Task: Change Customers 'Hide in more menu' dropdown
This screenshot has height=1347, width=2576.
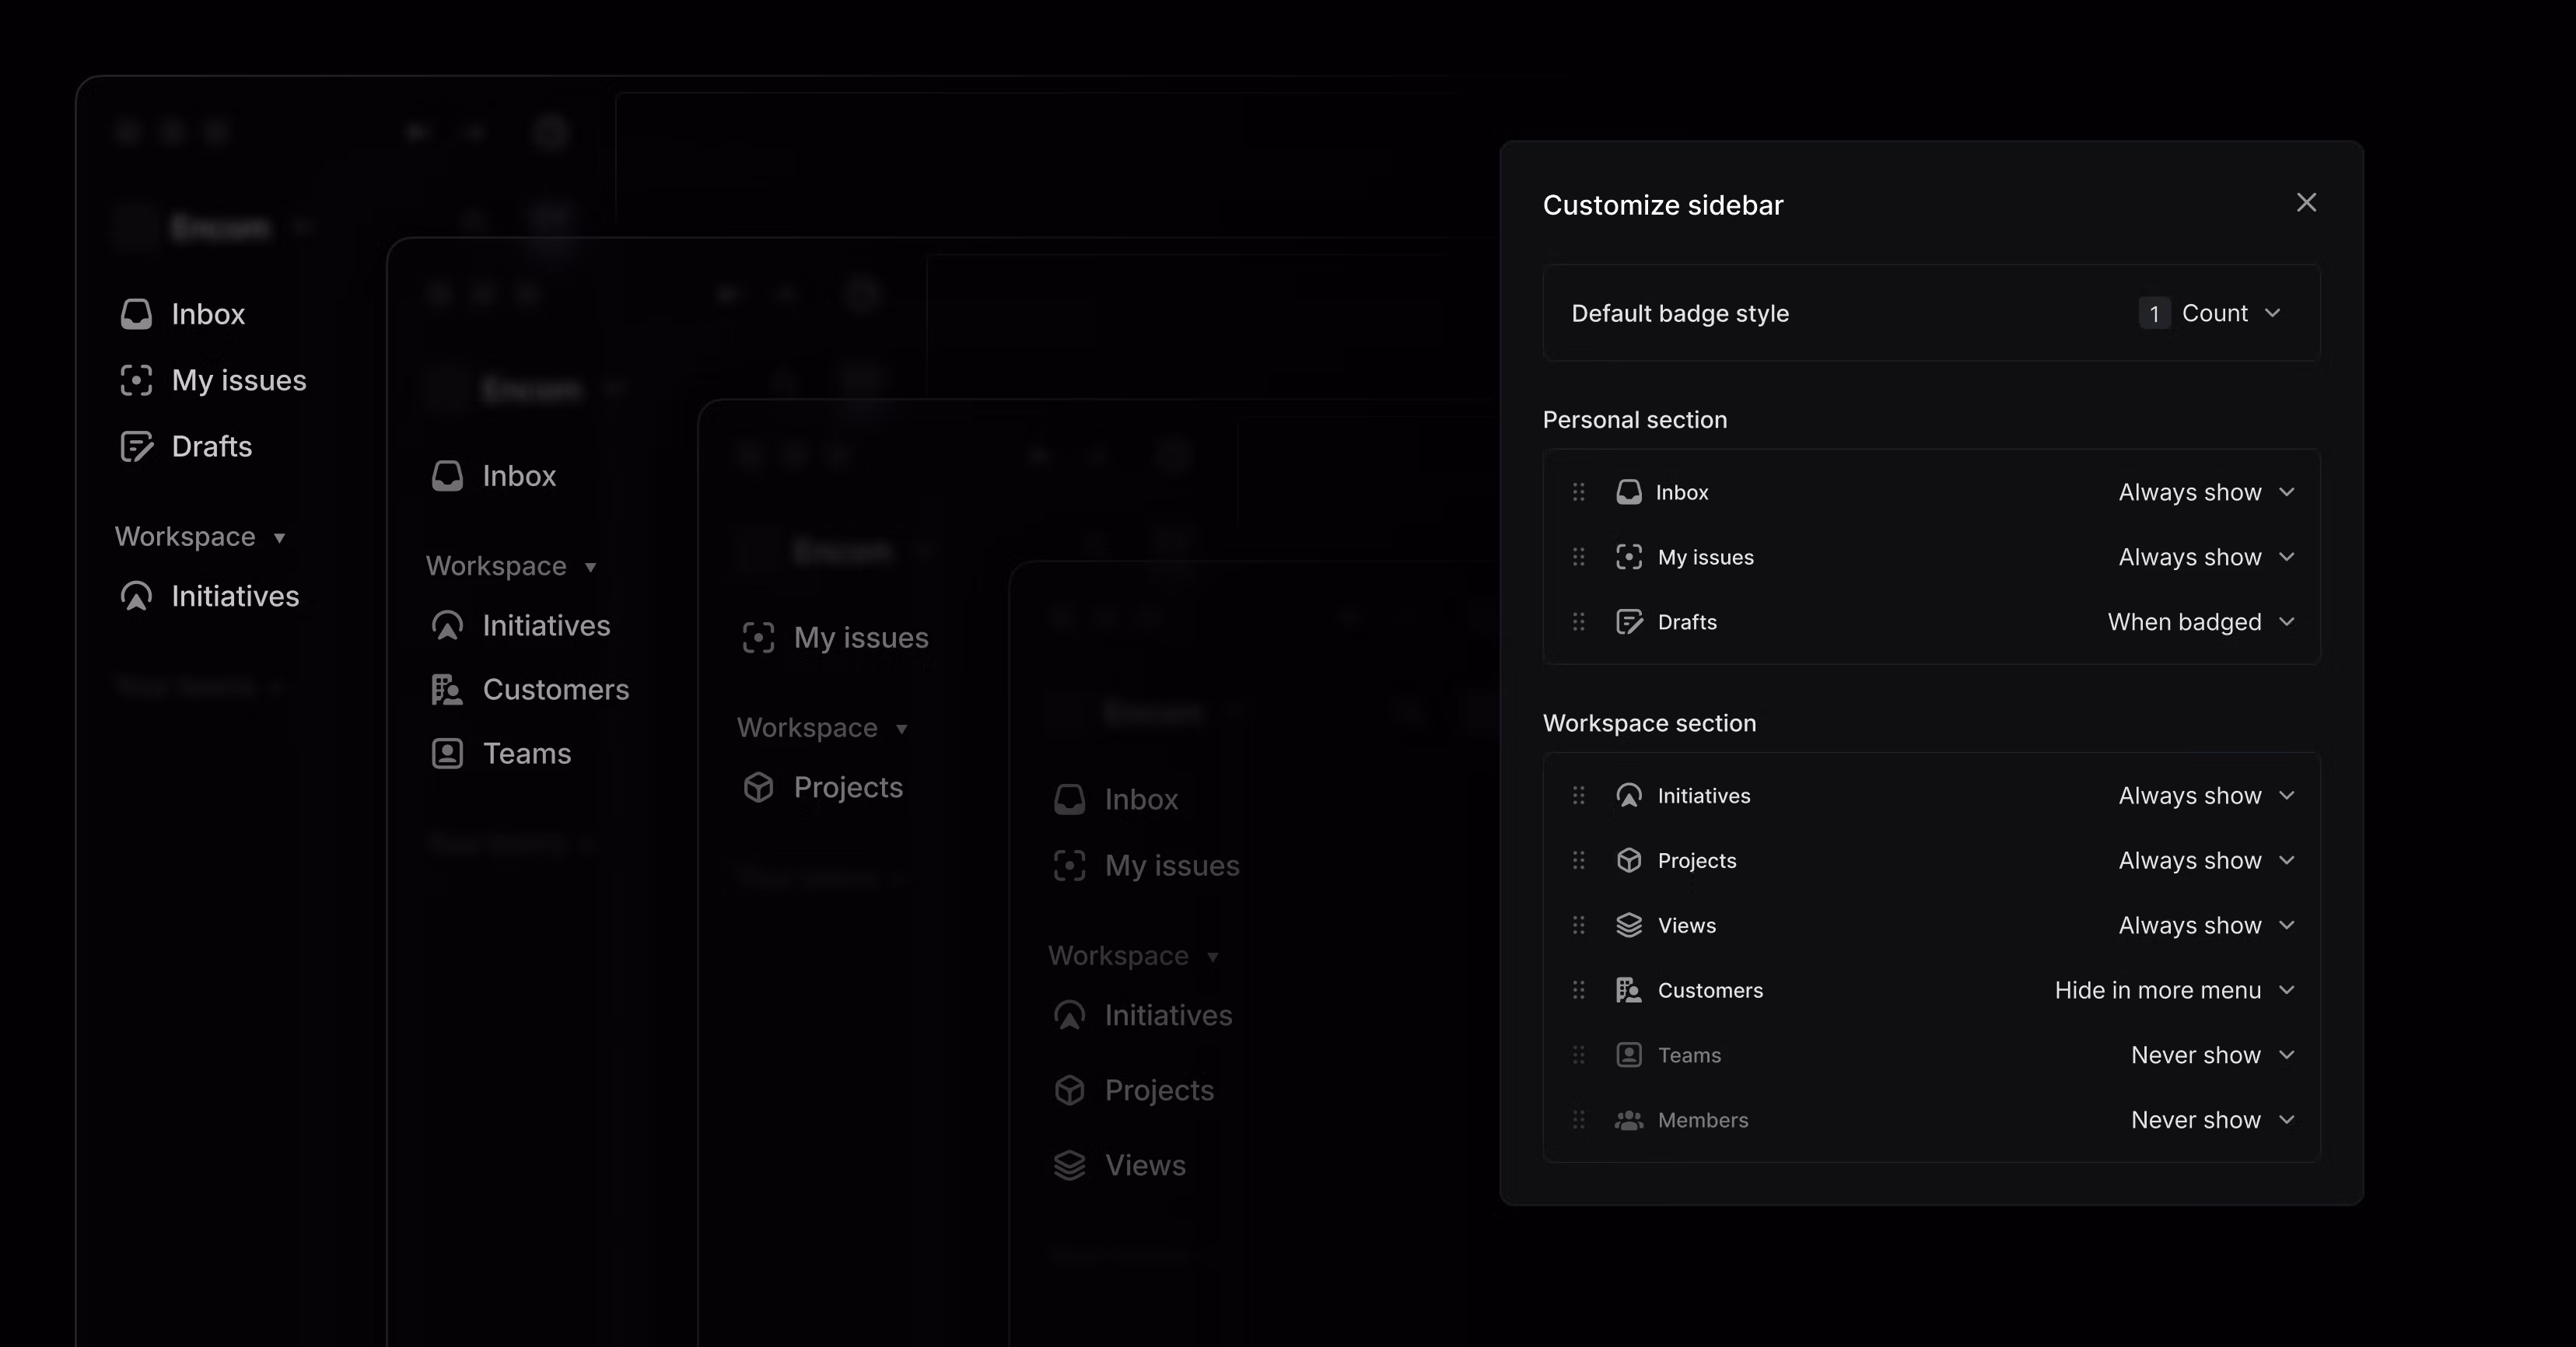Action: click(x=2174, y=990)
